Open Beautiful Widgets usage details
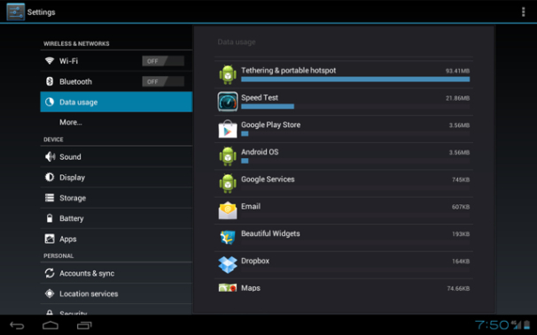537x335 pixels. (344, 238)
